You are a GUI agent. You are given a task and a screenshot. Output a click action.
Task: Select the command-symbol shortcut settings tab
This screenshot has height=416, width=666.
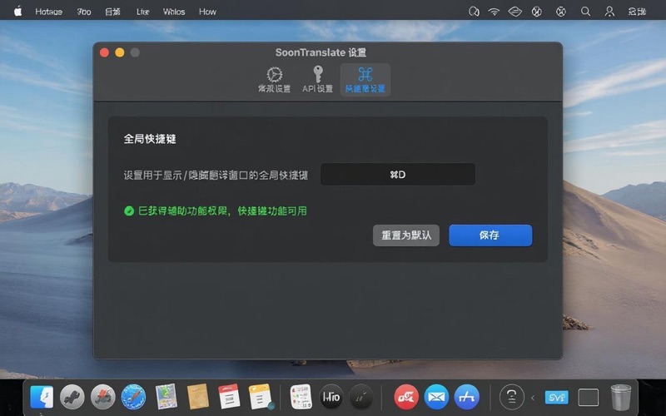[x=365, y=80]
